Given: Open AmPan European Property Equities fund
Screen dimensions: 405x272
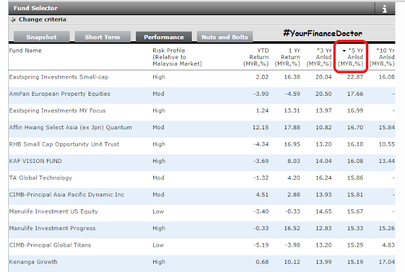Looking at the screenshot, I should [x=59, y=94].
